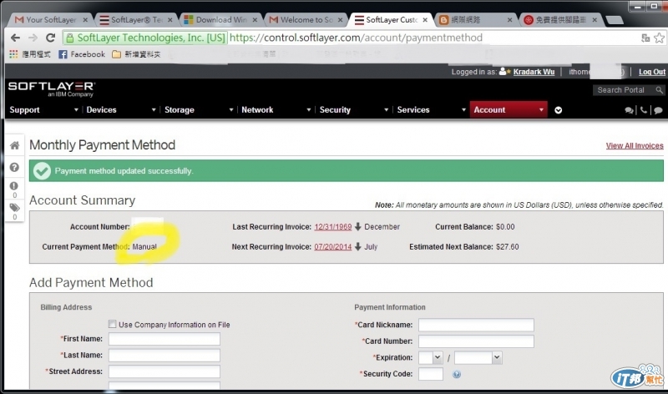This screenshot has width=668, height=394.
Task: Reload the page with the refresh icon
Action: pyautogui.click(x=50, y=38)
